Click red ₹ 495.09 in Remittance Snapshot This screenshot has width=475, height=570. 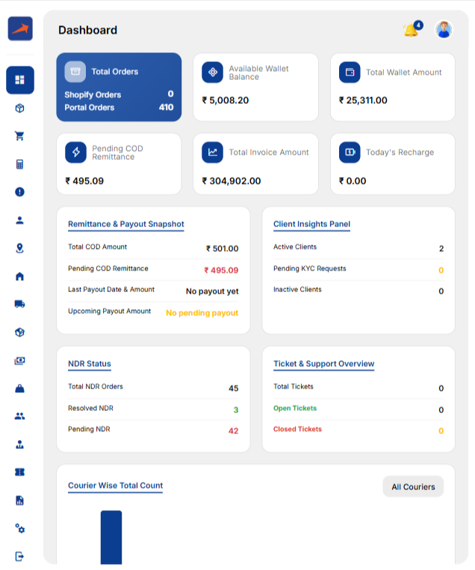221,270
